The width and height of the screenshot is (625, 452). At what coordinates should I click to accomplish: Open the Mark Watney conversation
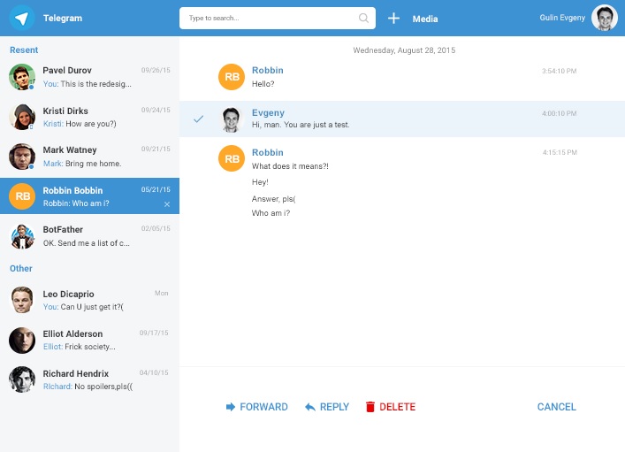tap(89, 157)
